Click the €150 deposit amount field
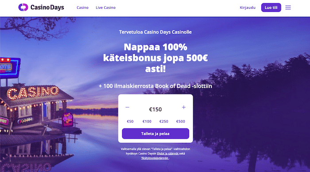This screenshot has height=172, width=310. pyautogui.click(x=155, y=109)
